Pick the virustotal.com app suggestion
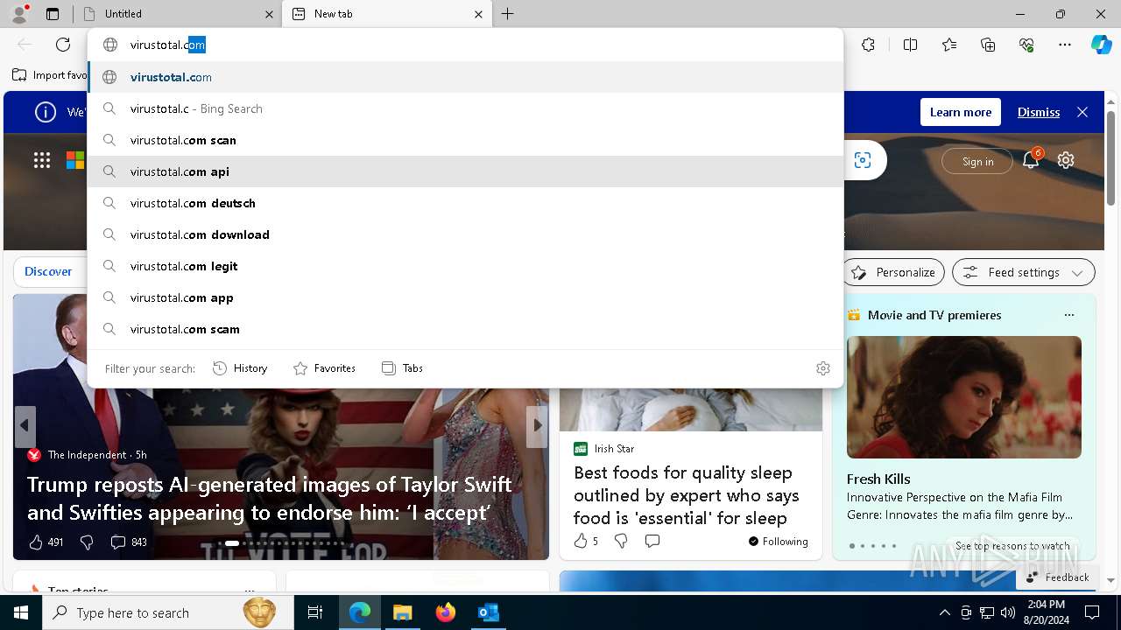This screenshot has height=630, width=1121. click(465, 297)
